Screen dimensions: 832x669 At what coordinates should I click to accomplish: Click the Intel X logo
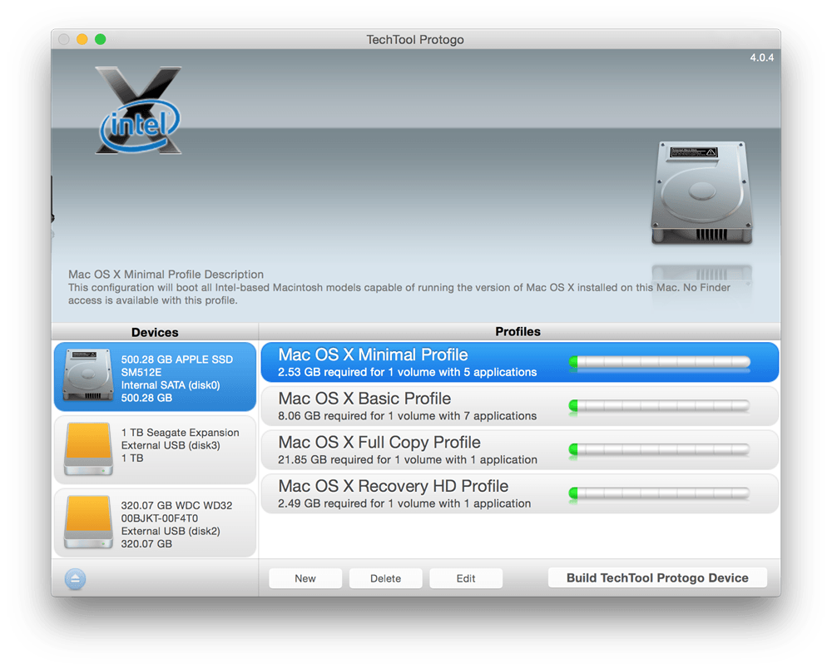(140, 111)
